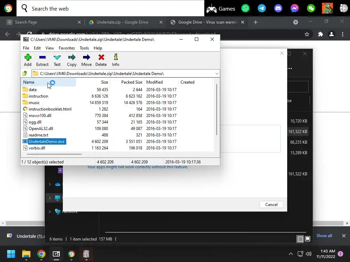Viewport: 350px width, 262px height.
Task: Open the 7-Zip taskbar icon
Action: point(56,254)
